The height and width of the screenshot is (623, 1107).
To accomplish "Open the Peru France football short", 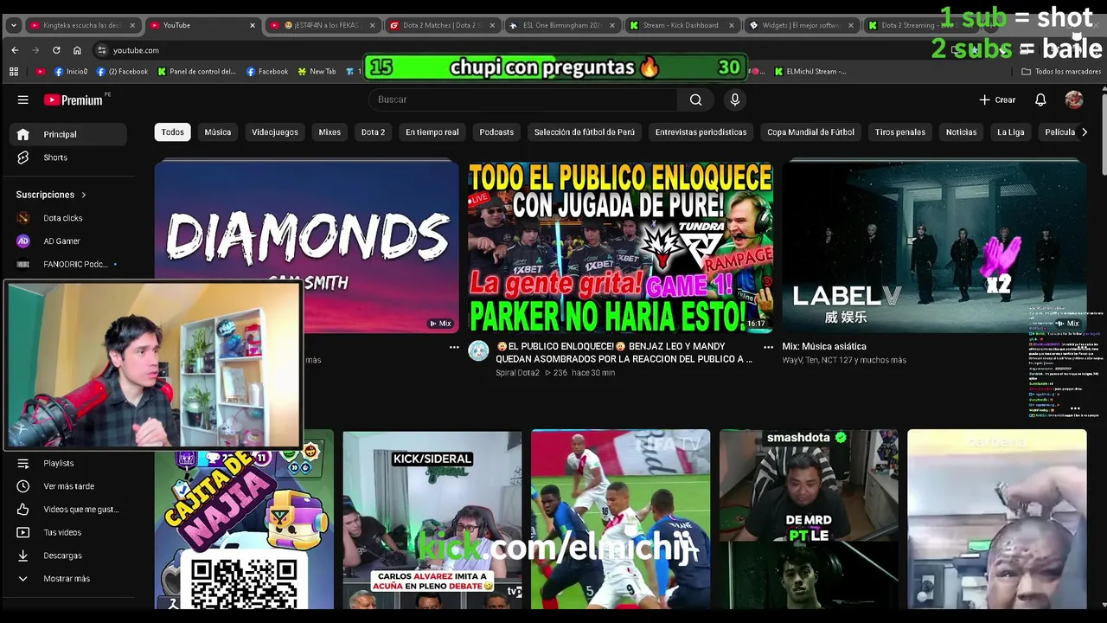I will point(620,520).
